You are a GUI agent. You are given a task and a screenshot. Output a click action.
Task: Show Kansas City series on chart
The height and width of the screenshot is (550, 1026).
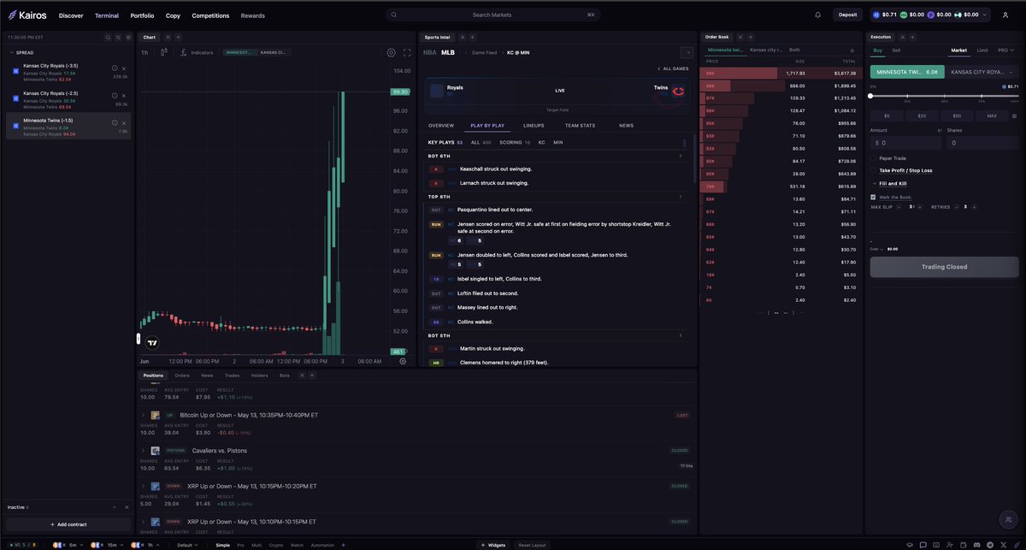[274, 52]
